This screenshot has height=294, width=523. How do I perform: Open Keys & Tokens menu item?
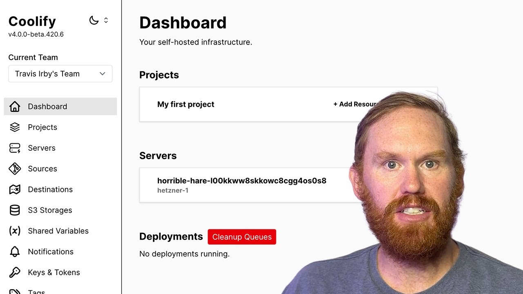coord(60,272)
